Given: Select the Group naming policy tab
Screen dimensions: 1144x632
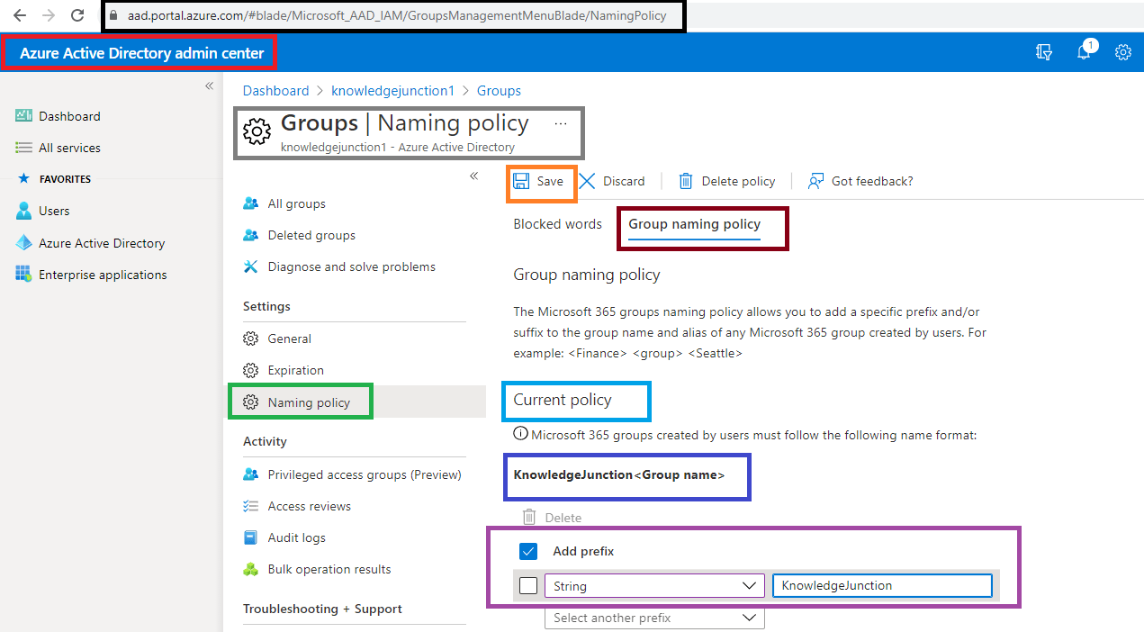Looking at the screenshot, I should [702, 224].
